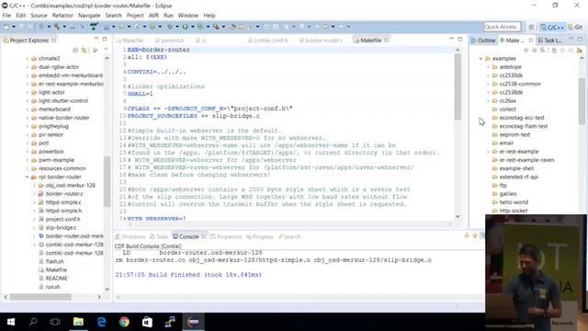
Task: Open the dropdown next to the Build hammer
Action: click(64, 27)
